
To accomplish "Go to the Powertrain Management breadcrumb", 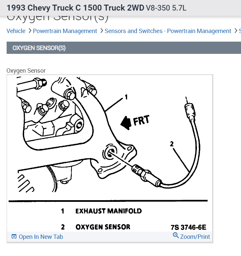I will (x=65, y=31).
